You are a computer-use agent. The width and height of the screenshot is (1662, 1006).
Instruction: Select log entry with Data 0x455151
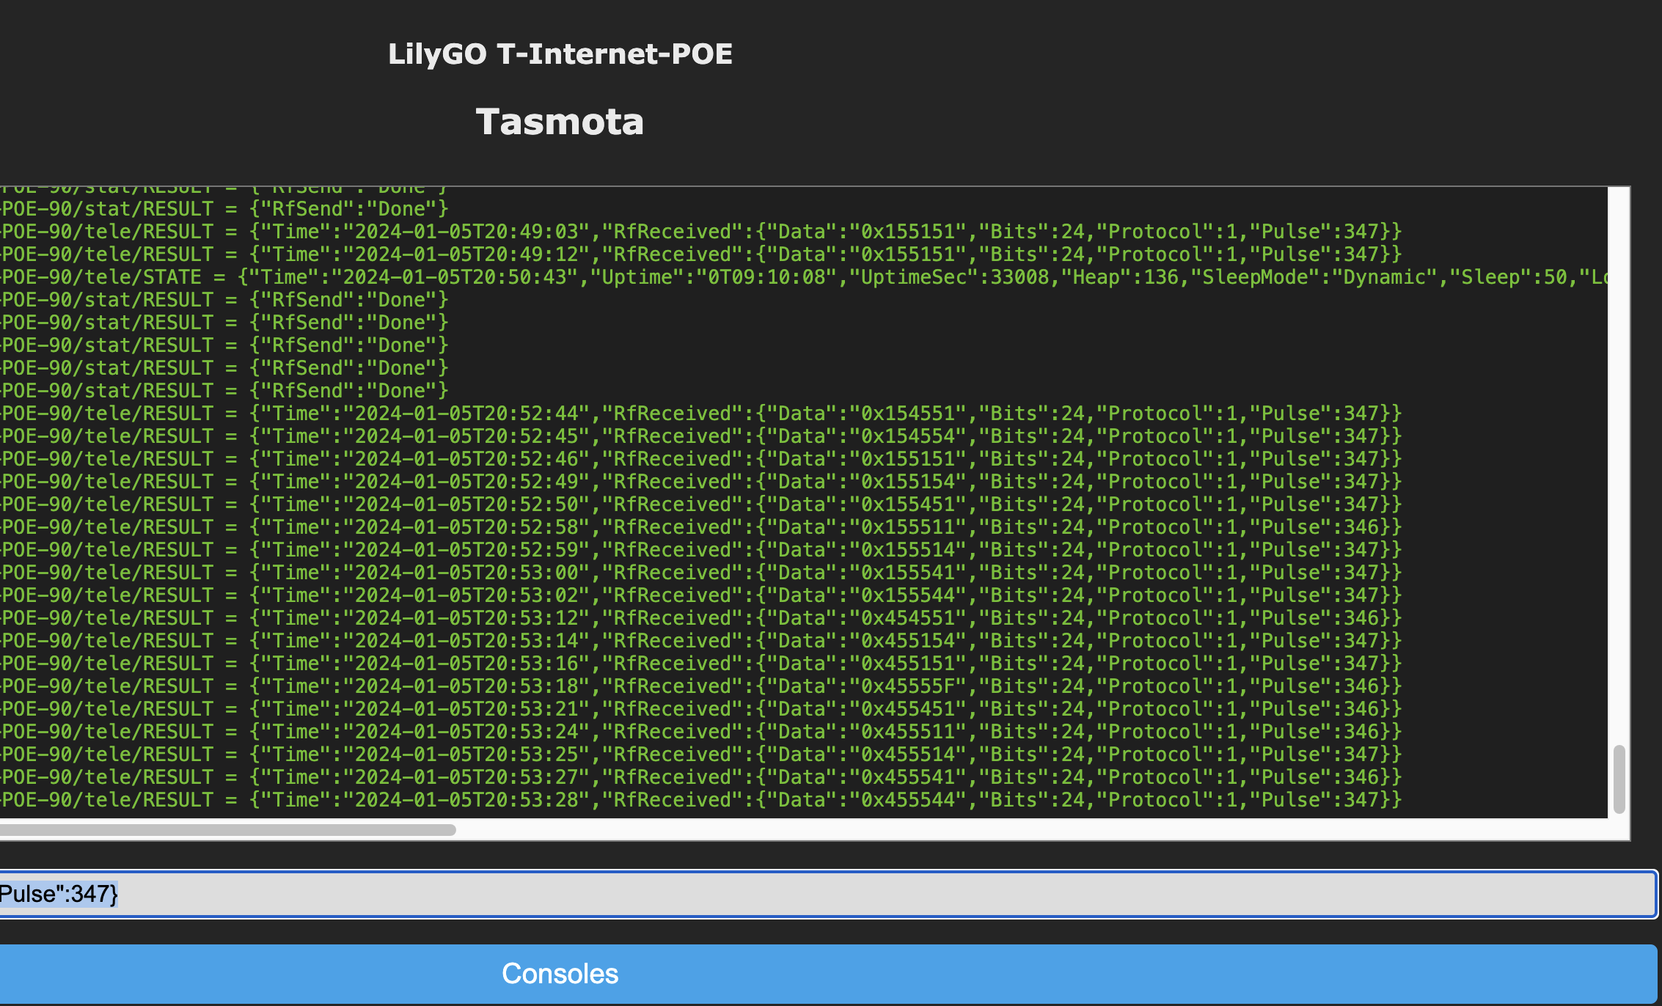[700, 664]
